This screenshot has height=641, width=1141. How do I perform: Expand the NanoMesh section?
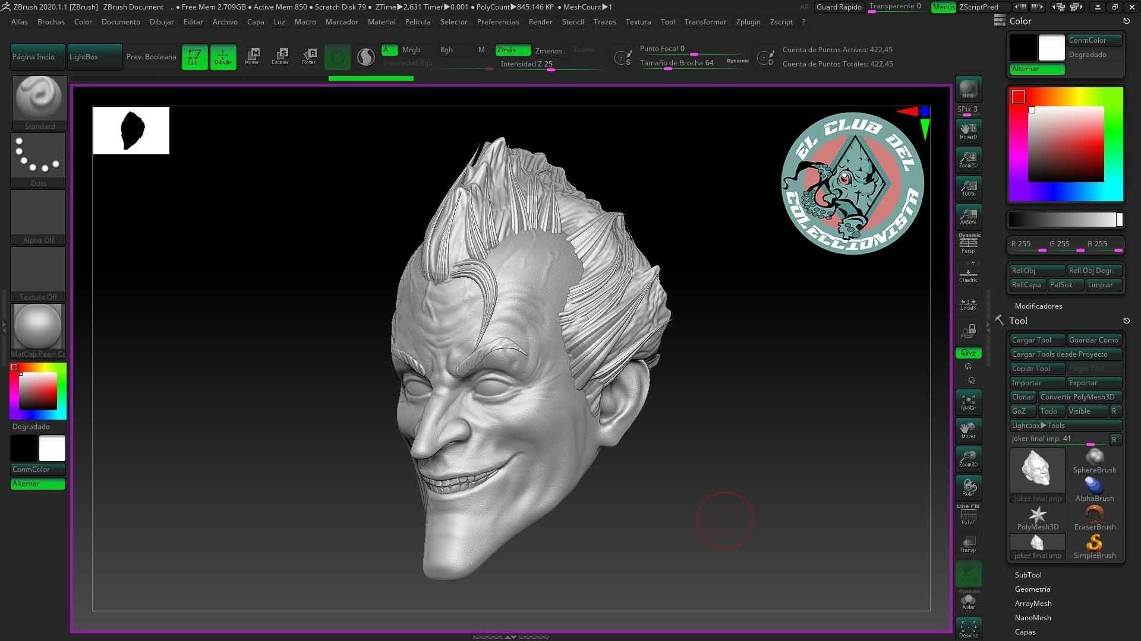click(x=1033, y=618)
